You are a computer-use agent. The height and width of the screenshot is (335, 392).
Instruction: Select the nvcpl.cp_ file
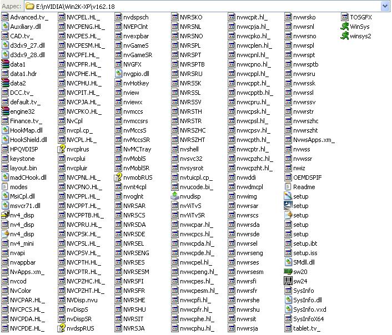tap(76, 130)
